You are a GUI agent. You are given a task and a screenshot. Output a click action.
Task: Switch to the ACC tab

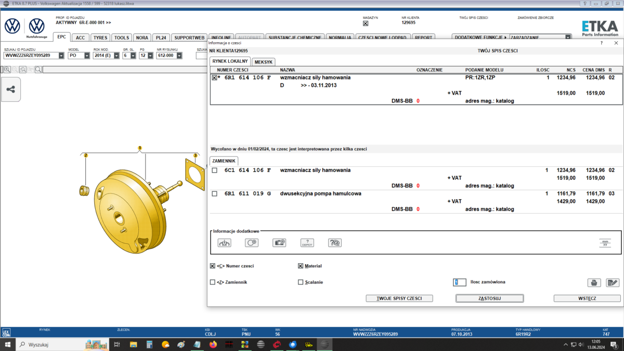click(80, 37)
